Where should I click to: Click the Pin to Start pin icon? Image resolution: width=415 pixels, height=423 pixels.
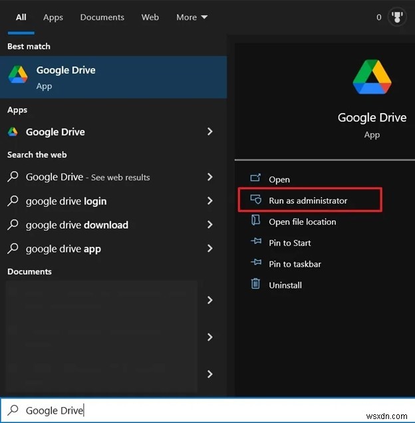coord(256,241)
